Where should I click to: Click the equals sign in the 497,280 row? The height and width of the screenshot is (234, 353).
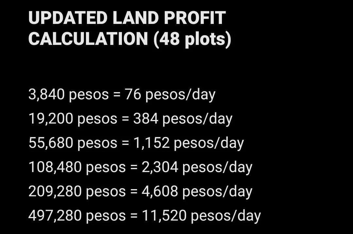tap(134, 216)
